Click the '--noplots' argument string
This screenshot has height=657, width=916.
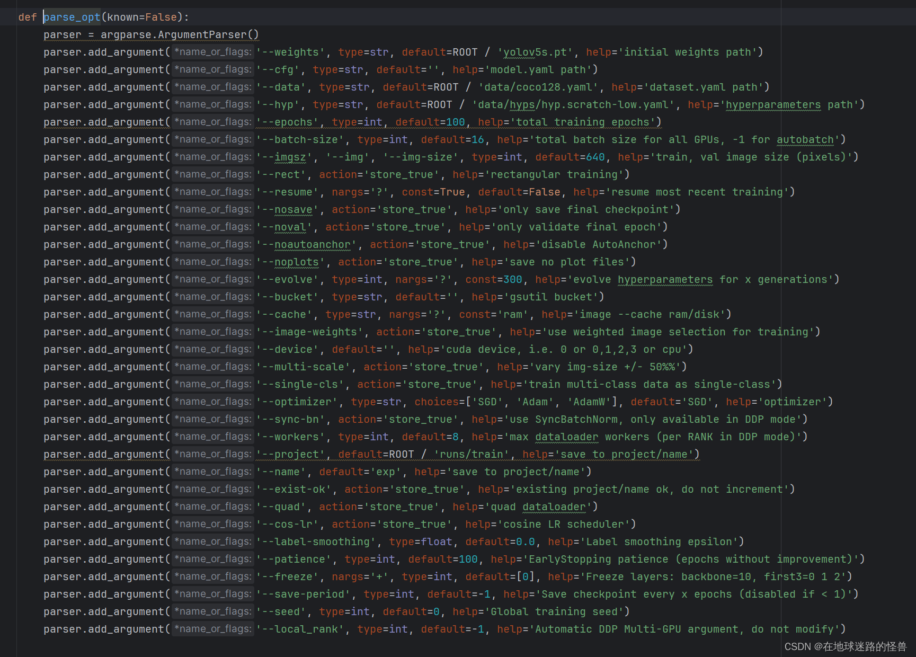(291, 262)
